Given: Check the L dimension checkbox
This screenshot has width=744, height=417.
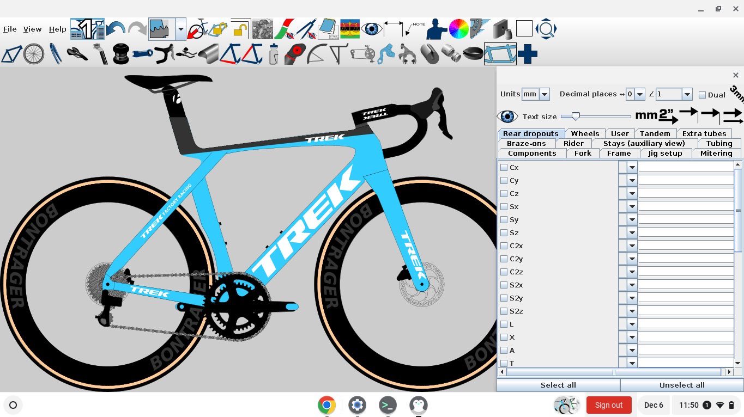Looking at the screenshot, I should point(504,324).
